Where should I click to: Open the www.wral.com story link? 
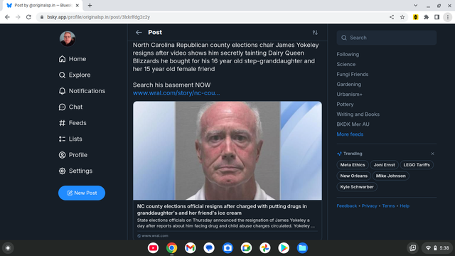(x=176, y=93)
